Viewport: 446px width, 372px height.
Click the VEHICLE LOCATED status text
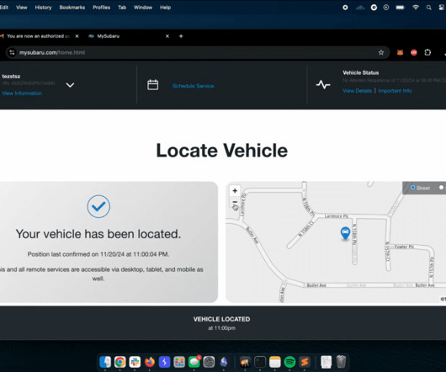(x=221, y=319)
